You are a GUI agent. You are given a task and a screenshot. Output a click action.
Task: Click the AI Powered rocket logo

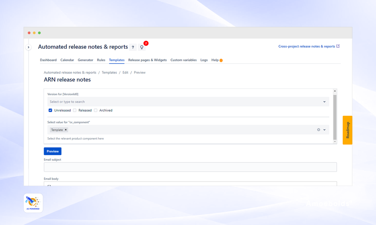click(33, 202)
